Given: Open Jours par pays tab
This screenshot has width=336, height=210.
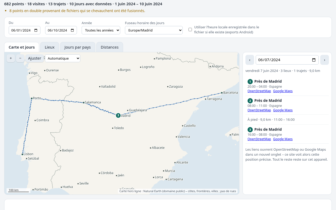Looking at the screenshot, I should pyautogui.click(x=78, y=47).
